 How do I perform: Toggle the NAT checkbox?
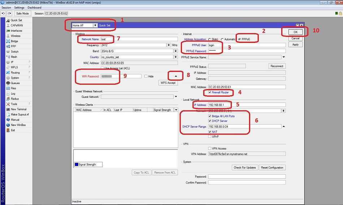tap(210, 132)
